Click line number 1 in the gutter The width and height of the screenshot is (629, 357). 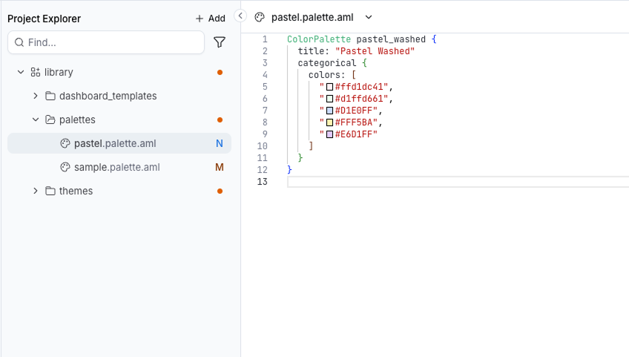[x=265, y=39]
